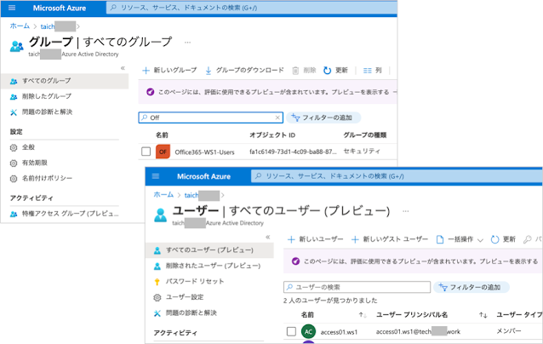543x344 pixels.
Task: Click preview notice banner in Groups window
Action: [x=267, y=92]
